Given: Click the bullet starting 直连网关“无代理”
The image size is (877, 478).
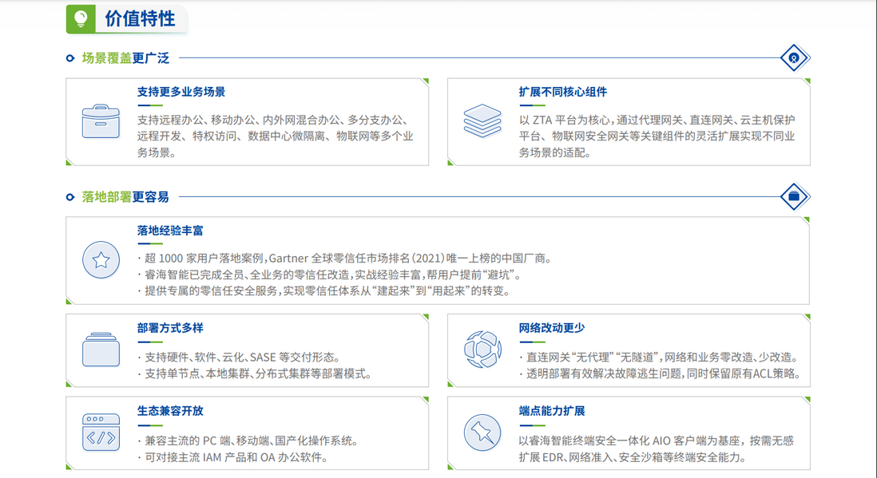Looking at the screenshot, I should tap(658, 358).
